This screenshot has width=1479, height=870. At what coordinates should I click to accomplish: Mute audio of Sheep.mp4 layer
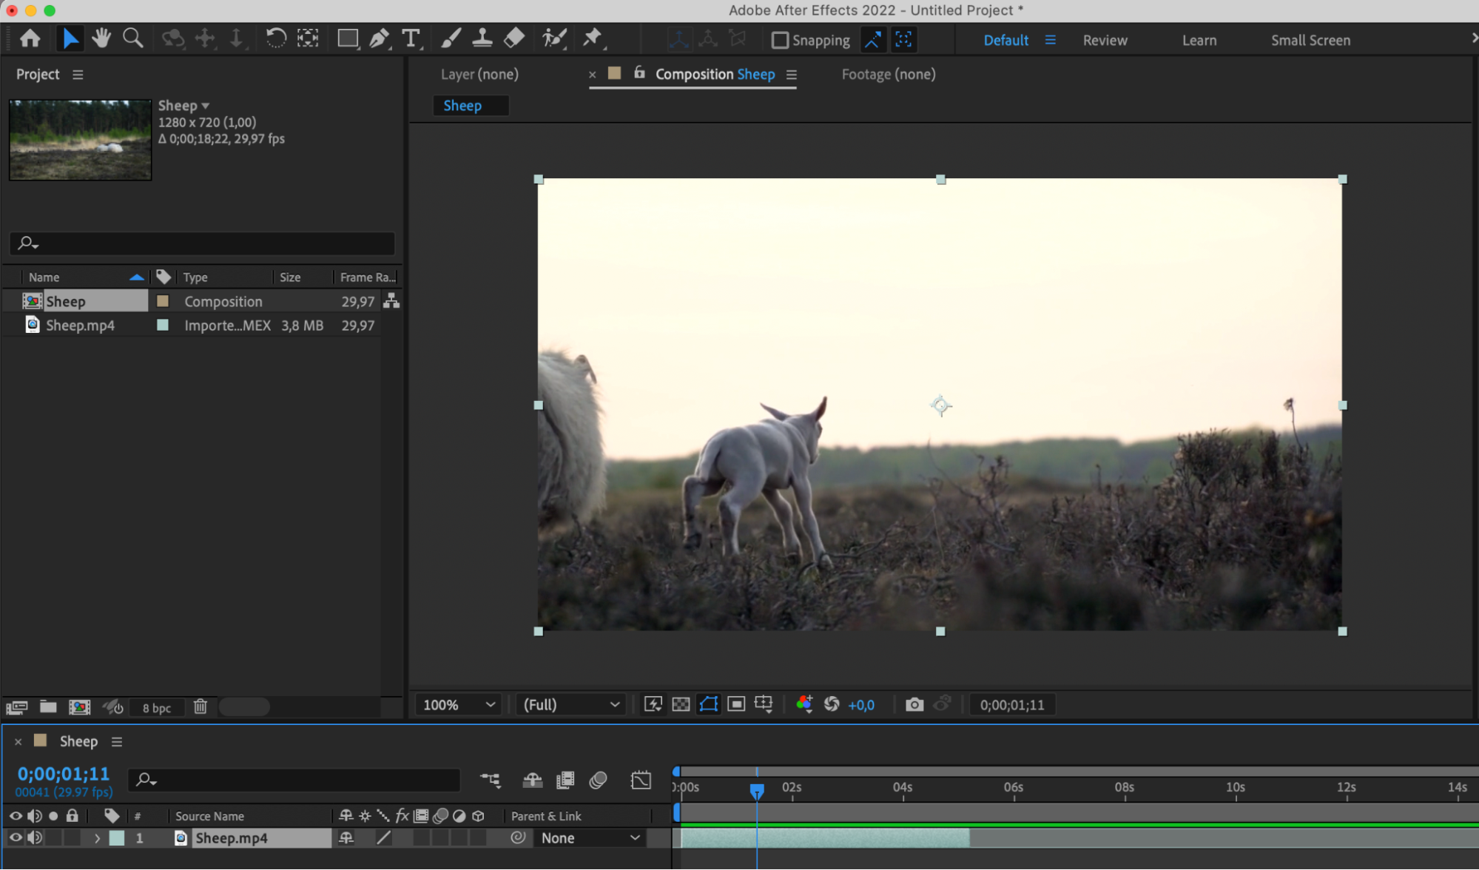point(34,837)
